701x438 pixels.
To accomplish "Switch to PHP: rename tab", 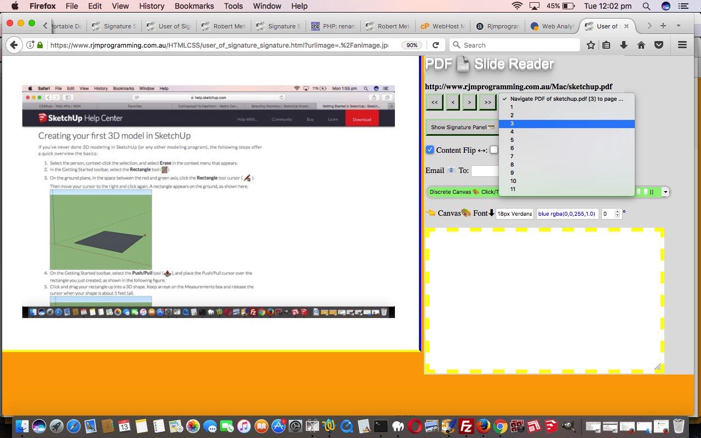I will (332, 26).
